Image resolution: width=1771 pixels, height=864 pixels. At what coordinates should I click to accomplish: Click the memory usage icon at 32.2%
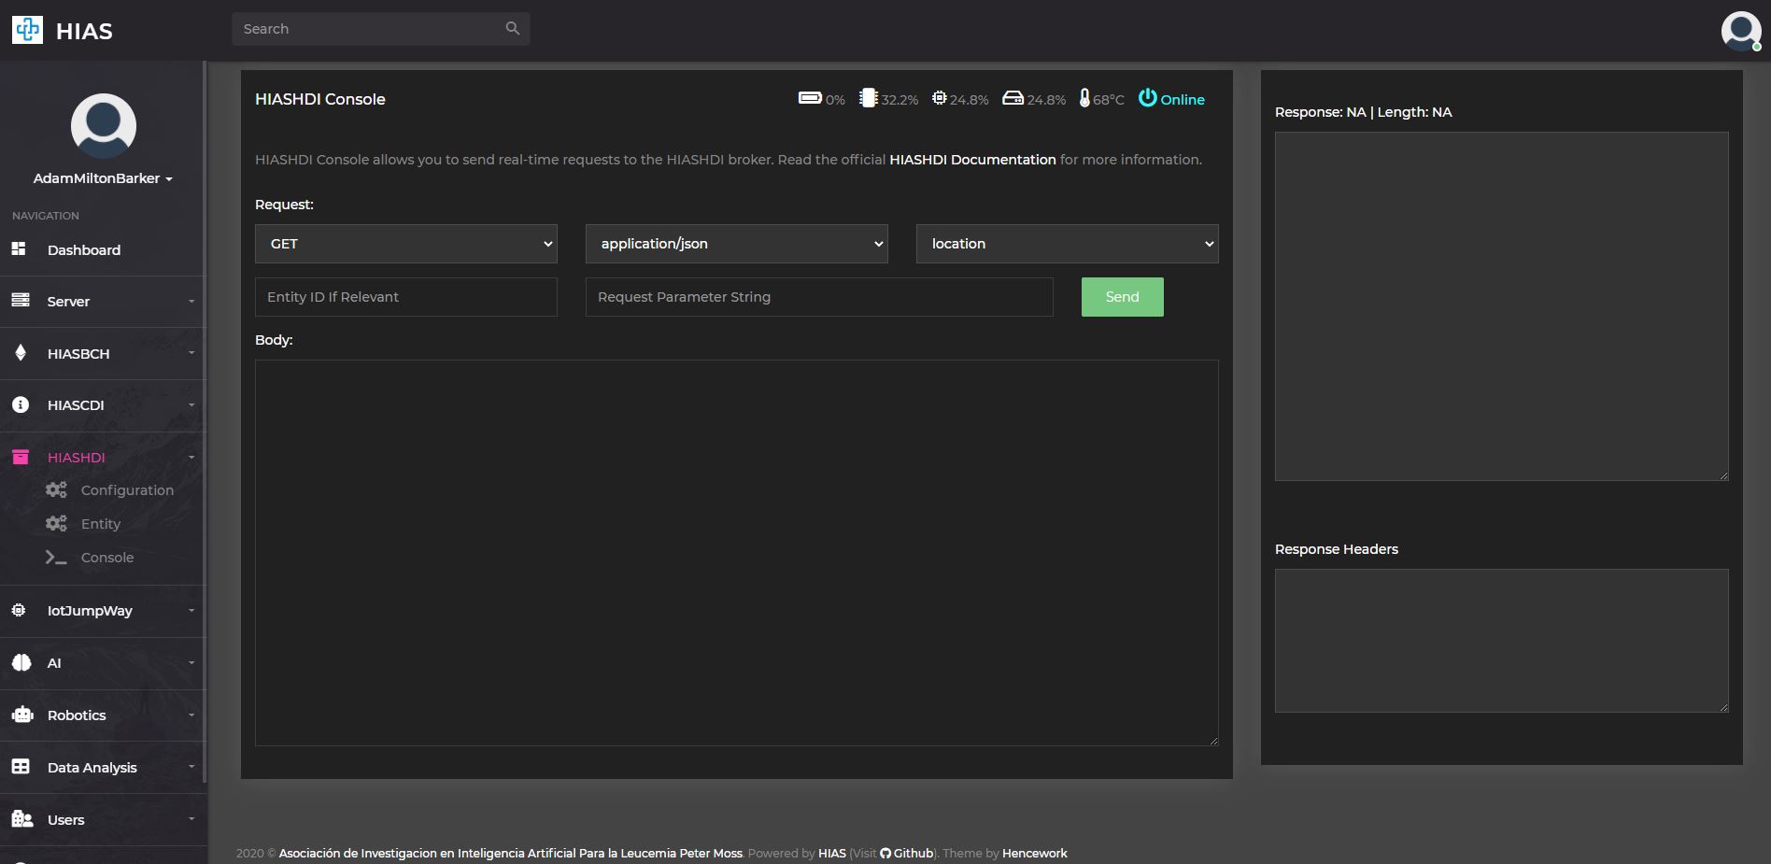[869, 97]
